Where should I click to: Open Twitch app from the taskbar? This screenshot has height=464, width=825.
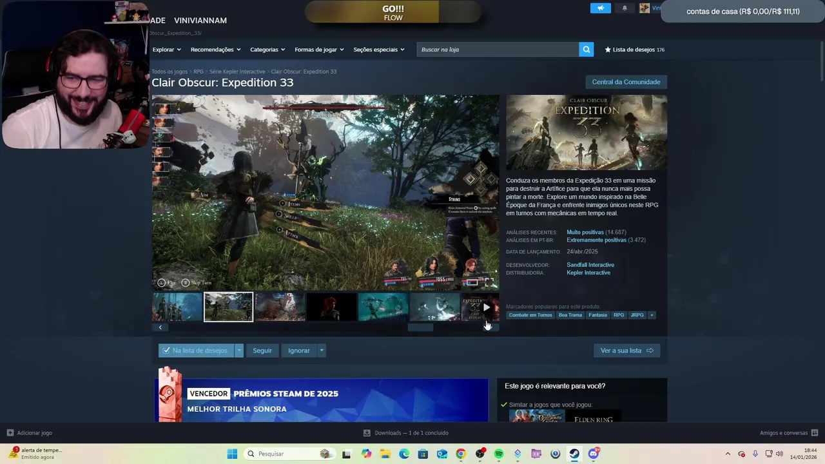tap(536, 454)
